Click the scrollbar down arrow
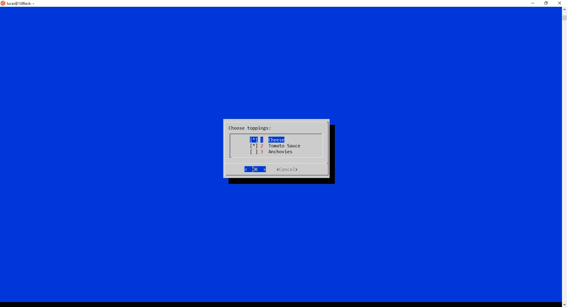 click(x=564, y=304)
